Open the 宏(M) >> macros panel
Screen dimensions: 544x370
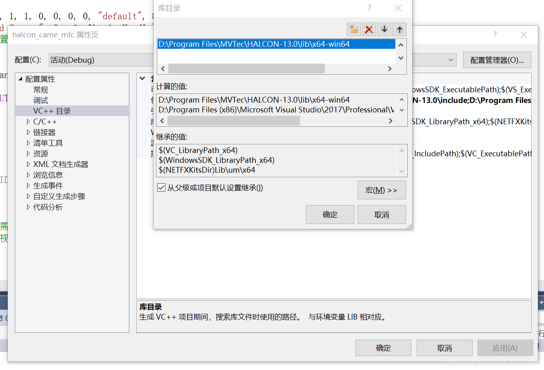[382, 190]
